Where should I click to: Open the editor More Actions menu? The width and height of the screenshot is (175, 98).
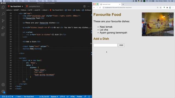[89, 6]
